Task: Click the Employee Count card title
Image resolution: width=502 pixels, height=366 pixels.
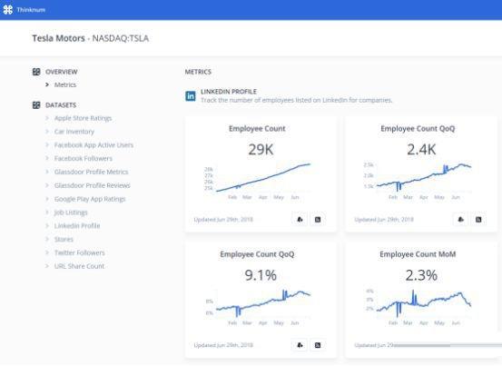Action: [257, 129]
